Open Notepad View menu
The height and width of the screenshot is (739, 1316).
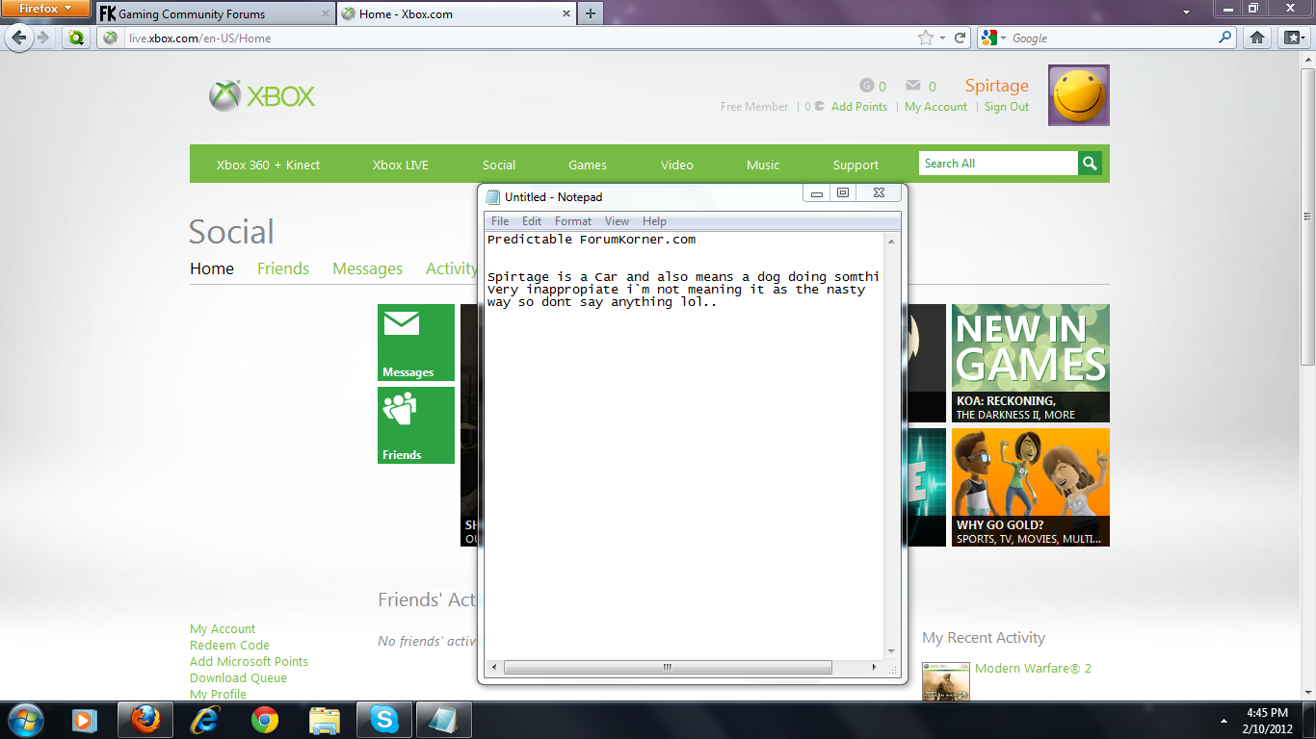click(617, 221)
